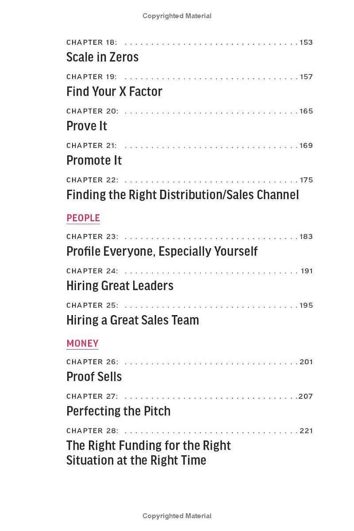
Task: Click page number 153 for Chapter 18
Action: click(x=306, y=42)
